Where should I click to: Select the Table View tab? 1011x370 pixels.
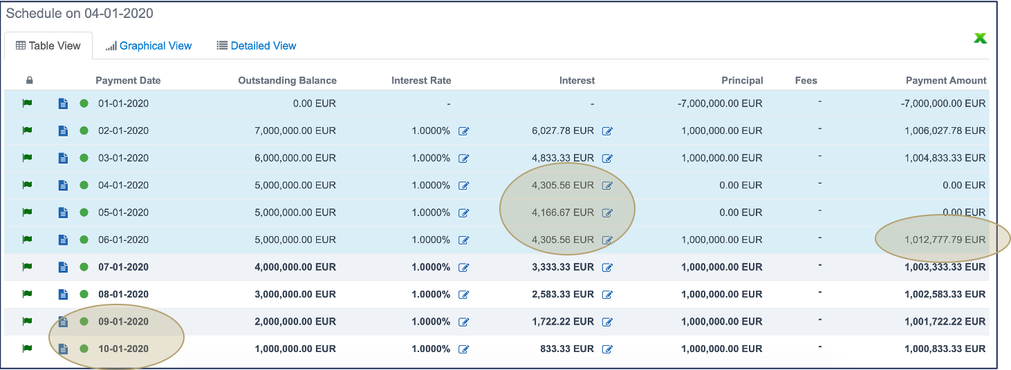tap(48, 46)
